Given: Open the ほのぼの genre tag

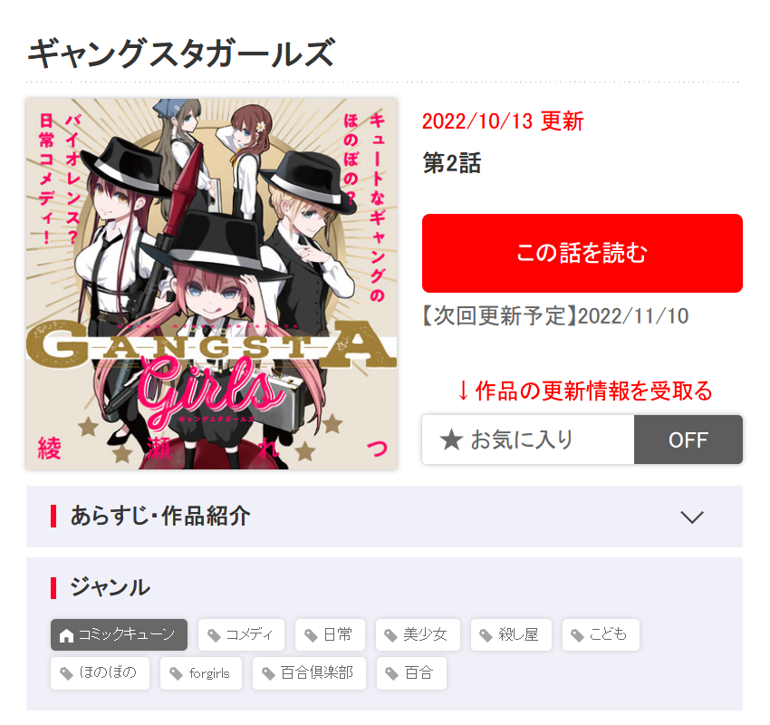Looking at the screenshot, I should (100, 673).
